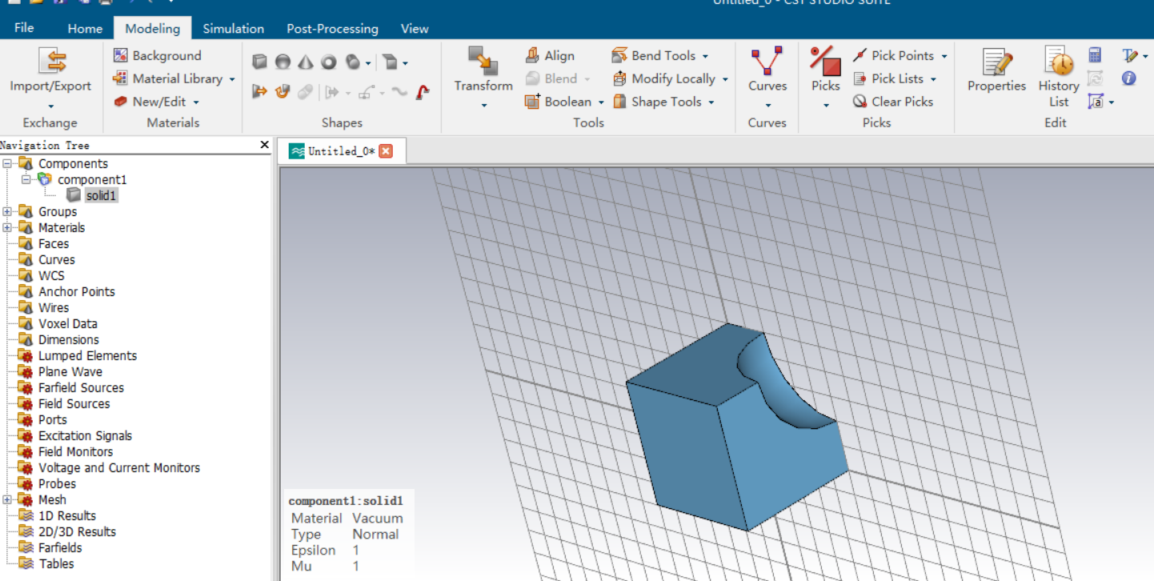Click the red bond wire icon
The height and width of the screenshot is (581, 1154).
[x=423, y=92]
